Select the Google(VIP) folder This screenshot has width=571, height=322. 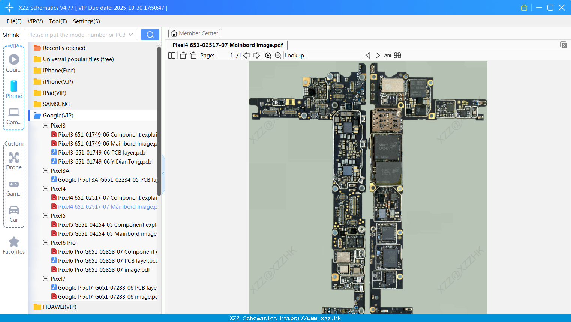pyautogui.click(x=58, y=116)
